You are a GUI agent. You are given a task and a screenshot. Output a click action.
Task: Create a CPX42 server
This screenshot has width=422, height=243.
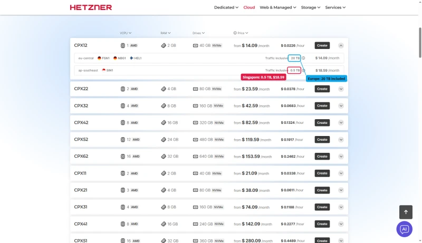tap(322, 123)
